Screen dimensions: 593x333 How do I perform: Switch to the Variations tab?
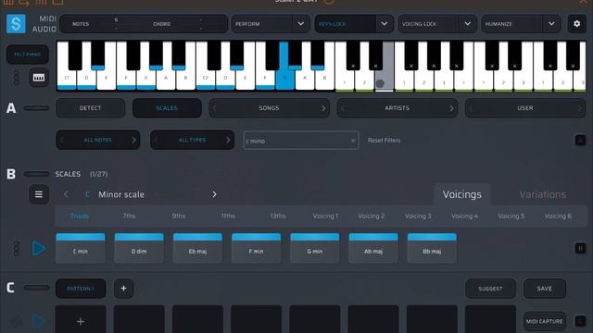tap(543, 194)
